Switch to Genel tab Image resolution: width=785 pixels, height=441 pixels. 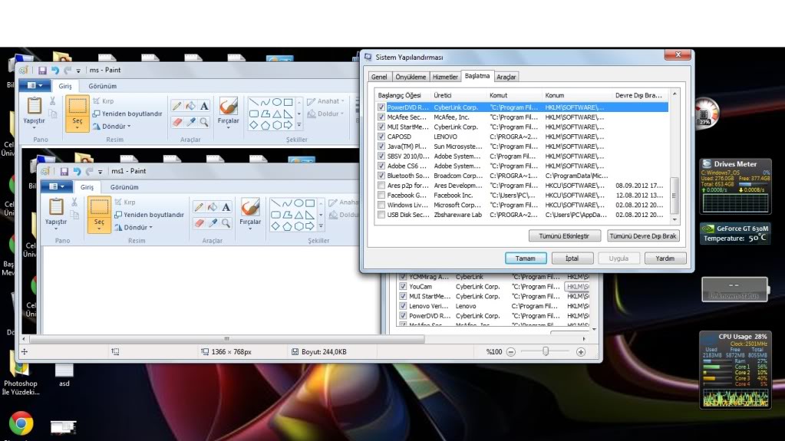click(379, 77)
